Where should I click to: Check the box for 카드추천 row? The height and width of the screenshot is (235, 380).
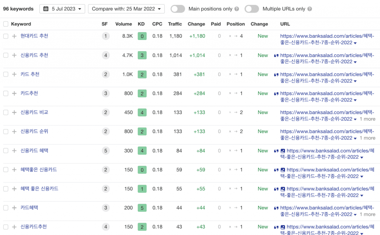pyautogui.click(x=6, y=93)
